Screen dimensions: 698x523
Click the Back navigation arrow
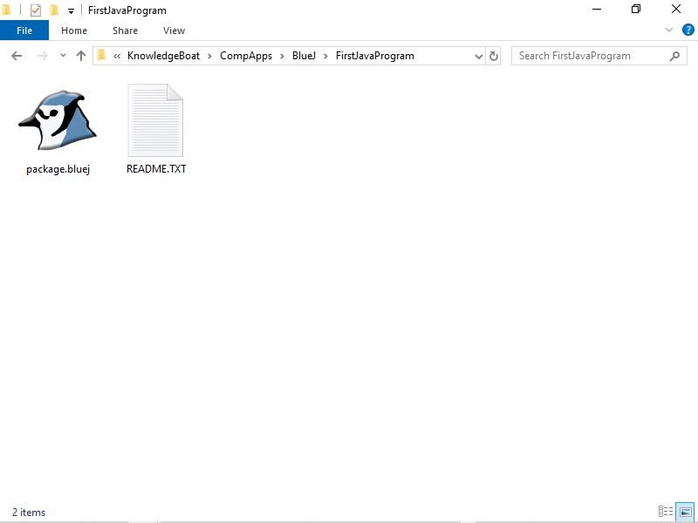(x=17, y=56)
